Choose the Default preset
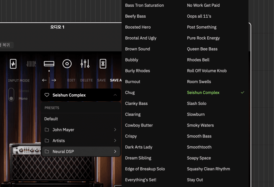 pyautogui.click(x=51, y=119)
